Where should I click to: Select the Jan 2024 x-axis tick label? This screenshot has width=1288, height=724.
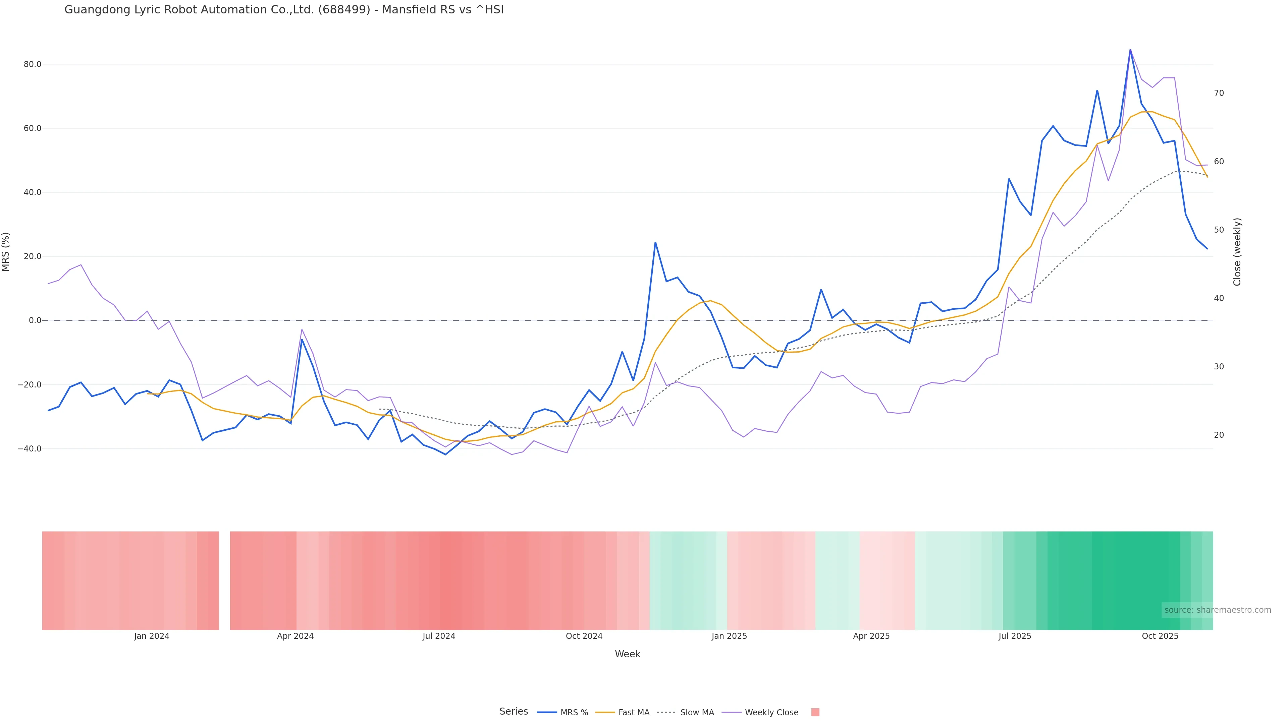152,636
